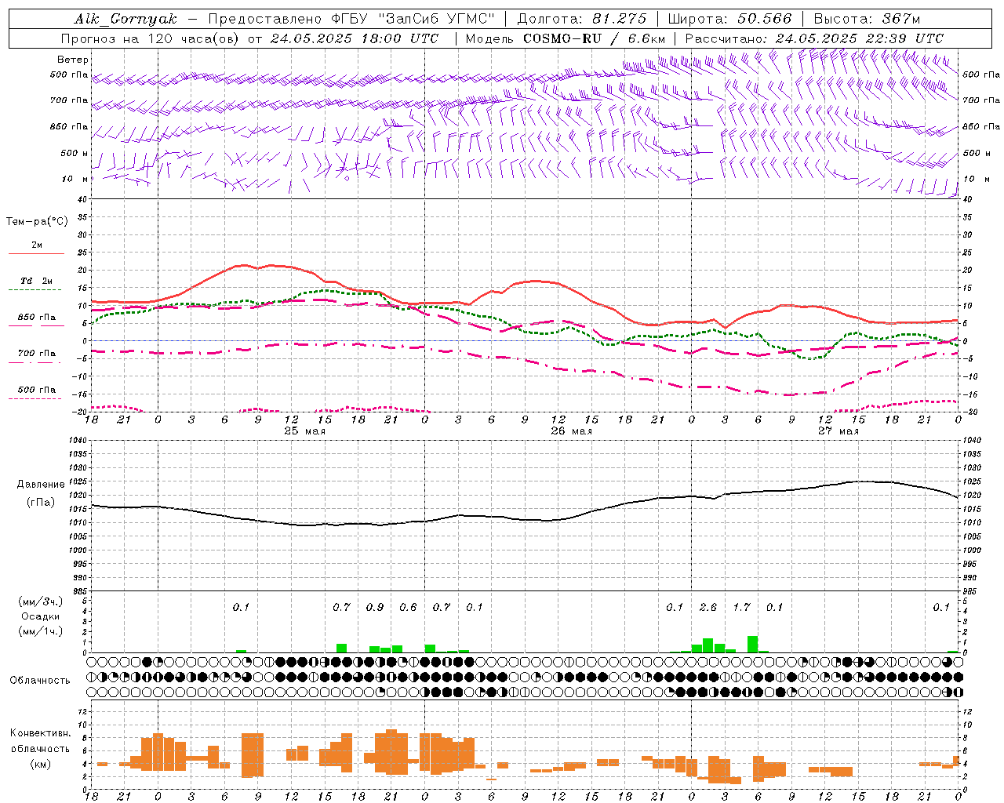Click the Alk_Gornyak station title
The image size is (1004, 803).
pyautogui.click(x=125, y=19)
